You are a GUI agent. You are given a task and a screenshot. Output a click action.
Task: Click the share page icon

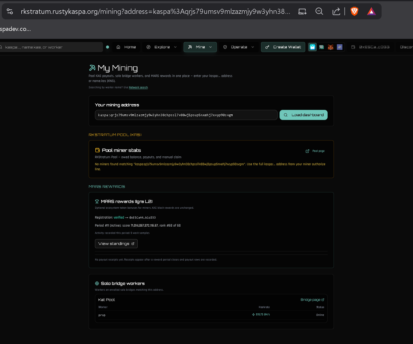(336, 11)
